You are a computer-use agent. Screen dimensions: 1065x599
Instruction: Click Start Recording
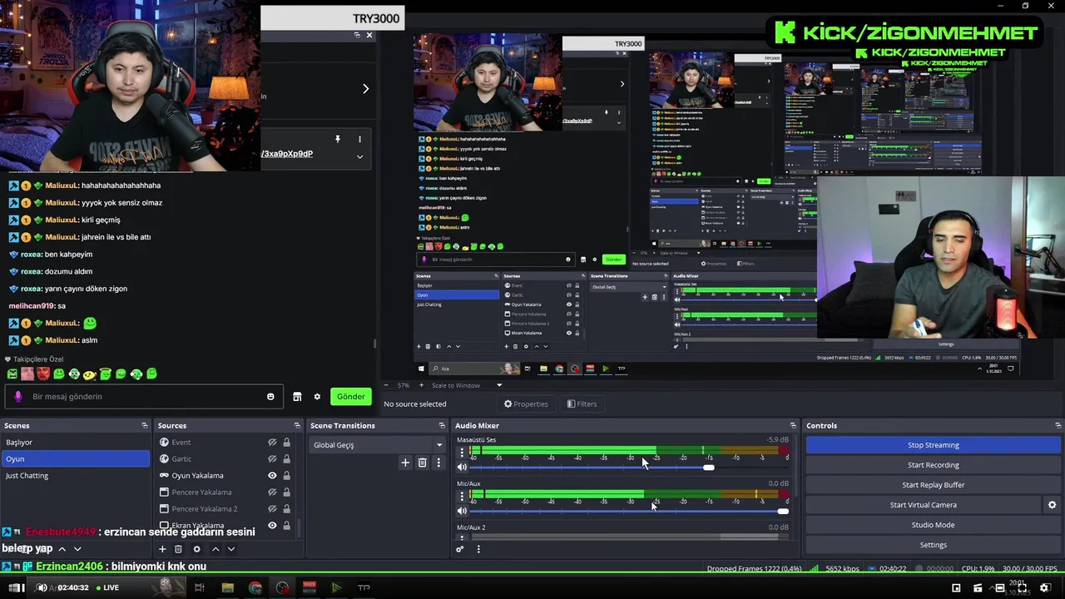(933, 465)
